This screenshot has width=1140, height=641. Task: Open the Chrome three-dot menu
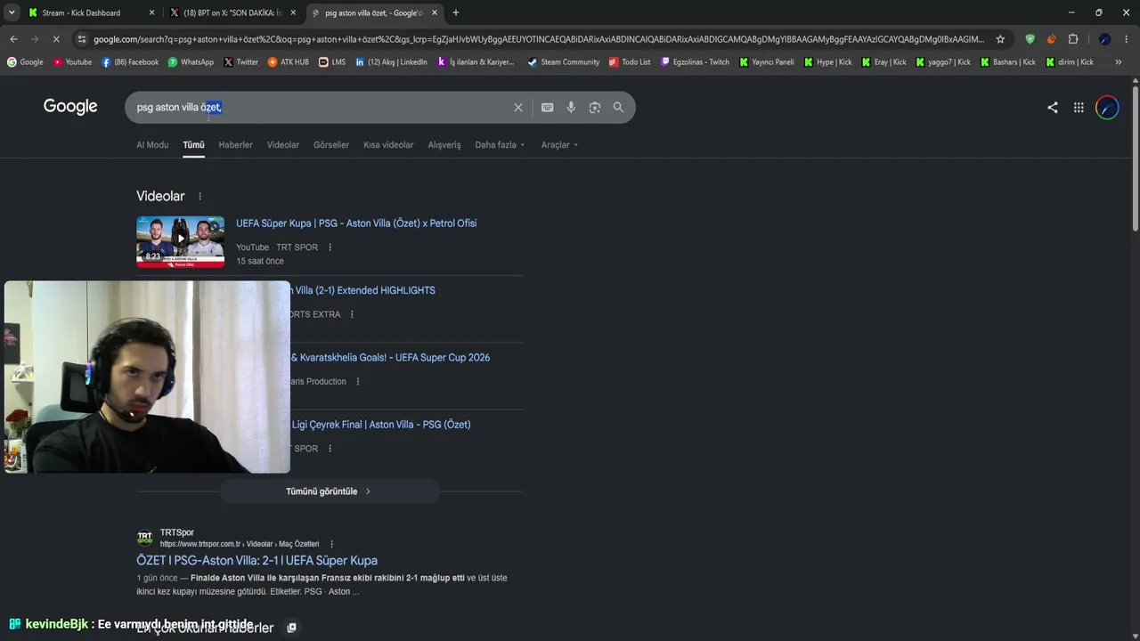click(x=1127, y=39)
